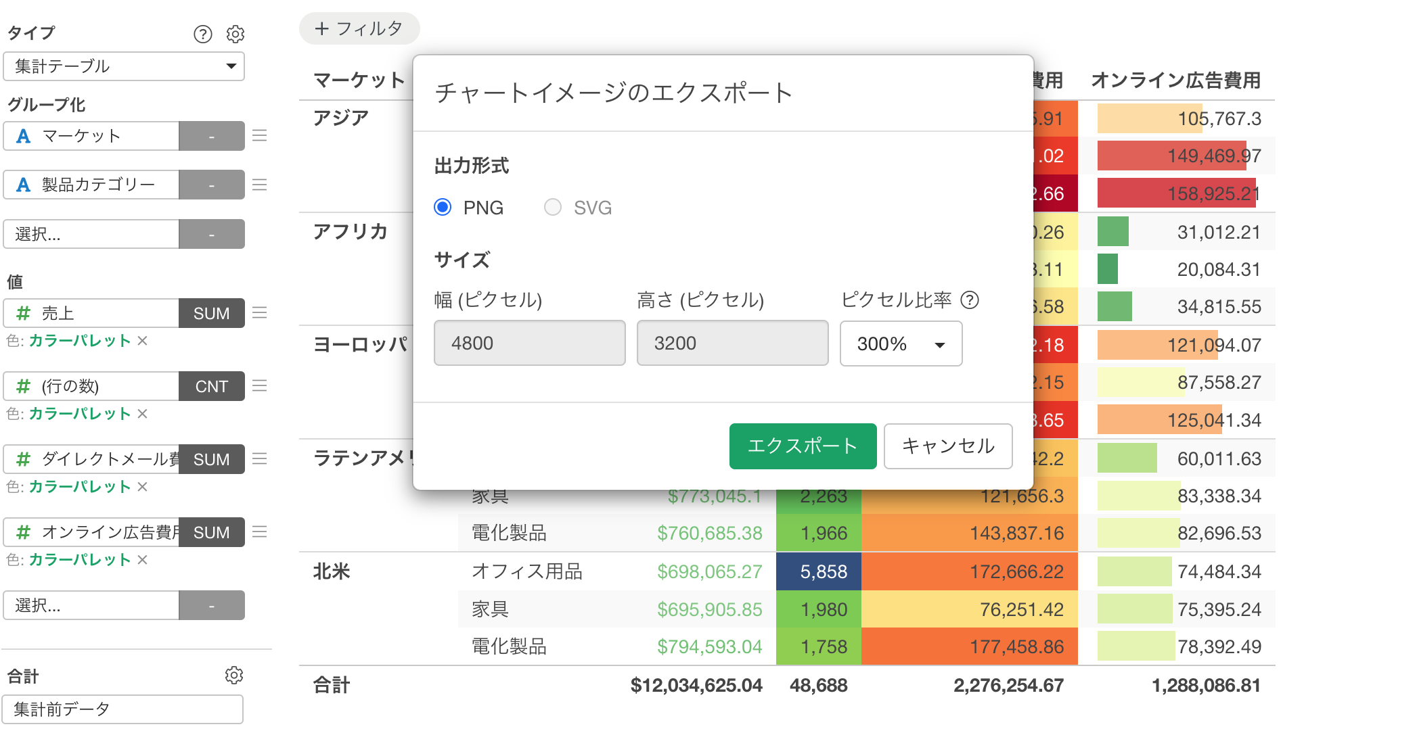Open the SUM aggregation for 売上
This screenshot has width=1417, height=733.
pos(211,313)
